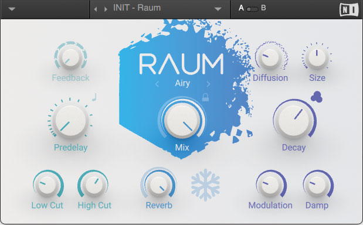Click the Mix knob
Image resolution: width=363 pixels, height=225 pixels.
pyautogui.click(x=182, y=120)
